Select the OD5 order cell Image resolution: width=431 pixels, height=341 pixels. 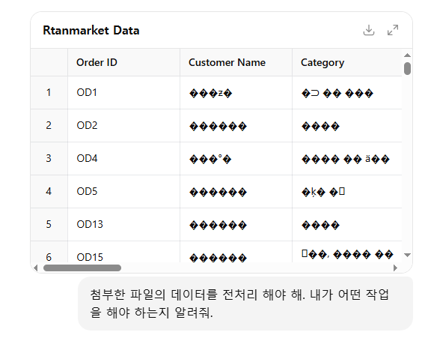[x=124, y=192]
